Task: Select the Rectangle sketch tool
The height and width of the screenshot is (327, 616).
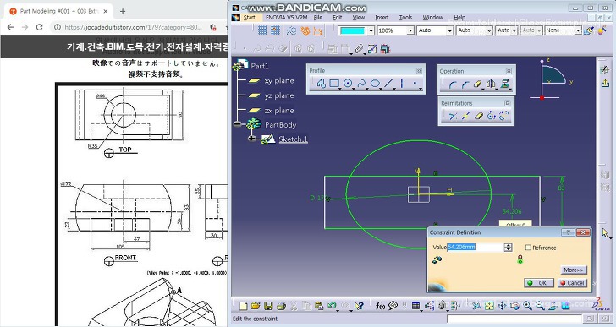Action: click(x=334, y=84)
